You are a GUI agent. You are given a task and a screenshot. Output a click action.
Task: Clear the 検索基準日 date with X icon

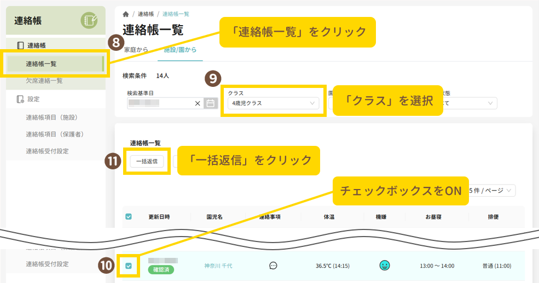click(x=198, y=103)
